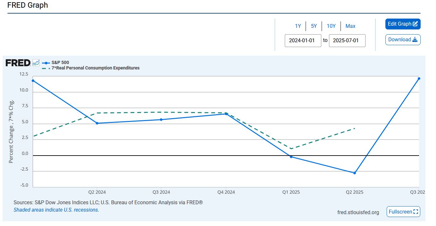This screenshot has height=226, width=436.
Task: Expand the chart to Fullscreen
Action: 403,212
